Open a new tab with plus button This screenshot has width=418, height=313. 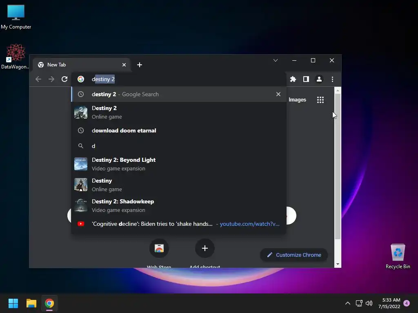(x=140, y=65)
